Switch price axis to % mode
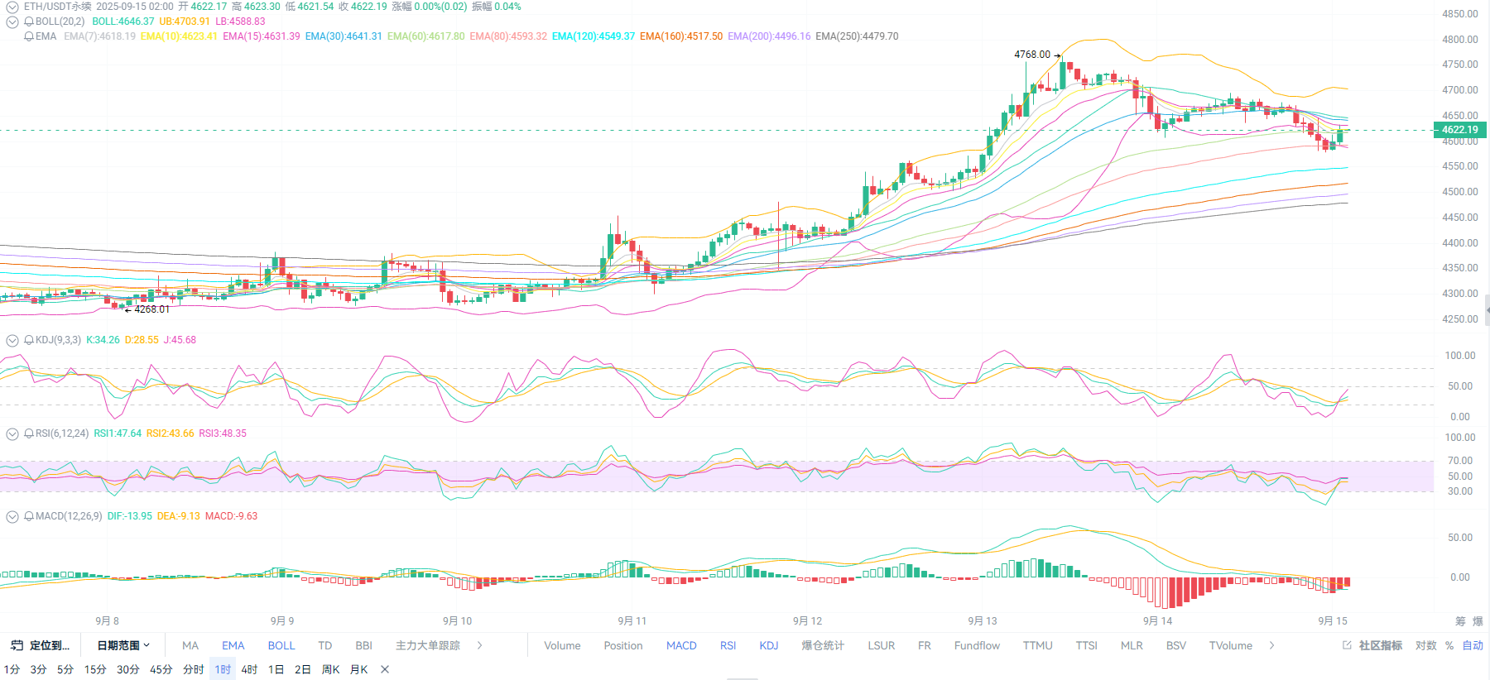 (x=1449, y=645)
